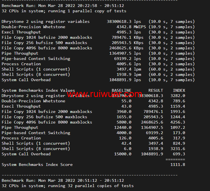210x191 pixels.
Task: Click the 3497.4 lpm Shell Scripts value
Action: (x=128, y=69)
